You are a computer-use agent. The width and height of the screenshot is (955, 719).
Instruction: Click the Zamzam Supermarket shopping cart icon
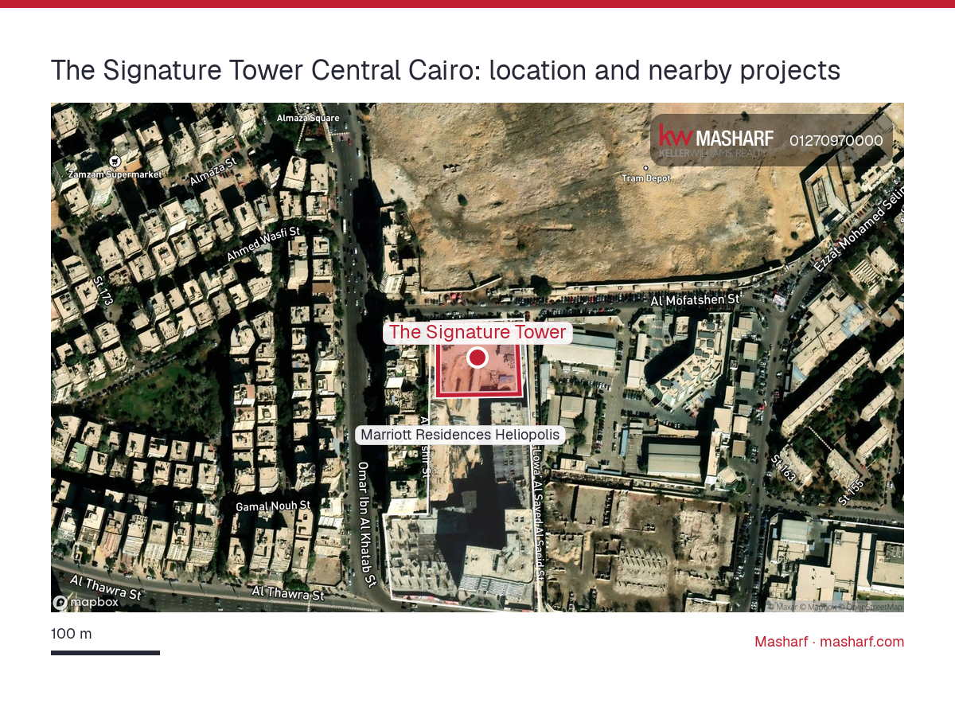point(115,161)
